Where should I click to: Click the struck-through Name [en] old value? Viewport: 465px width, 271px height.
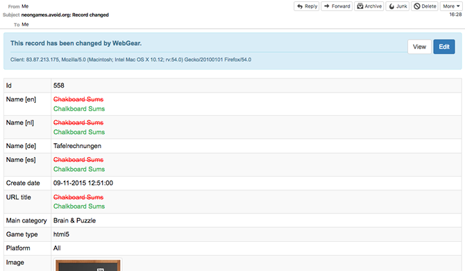[x=78, y=99]
